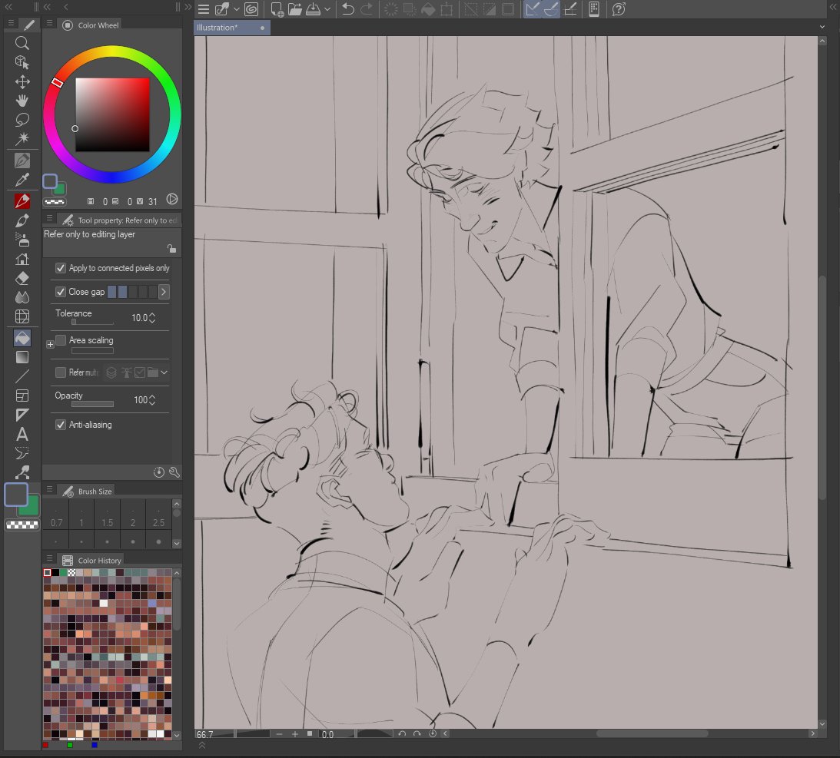840x758 pixels.
Task: Switch to the Illustration* canvas tab
Action: [232, 28]
